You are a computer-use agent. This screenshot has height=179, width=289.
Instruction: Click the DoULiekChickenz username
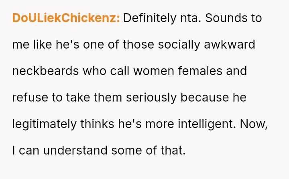tap(66, 18)
